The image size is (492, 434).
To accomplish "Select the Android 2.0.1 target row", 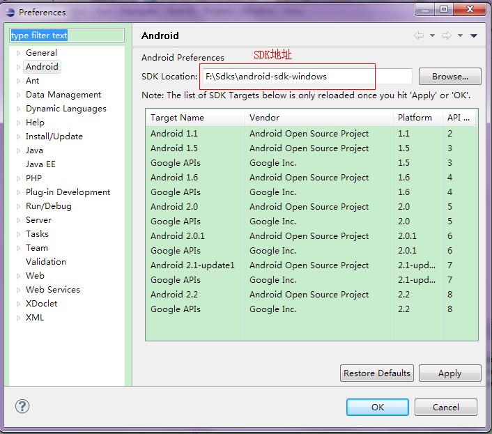I will [312, 236].
